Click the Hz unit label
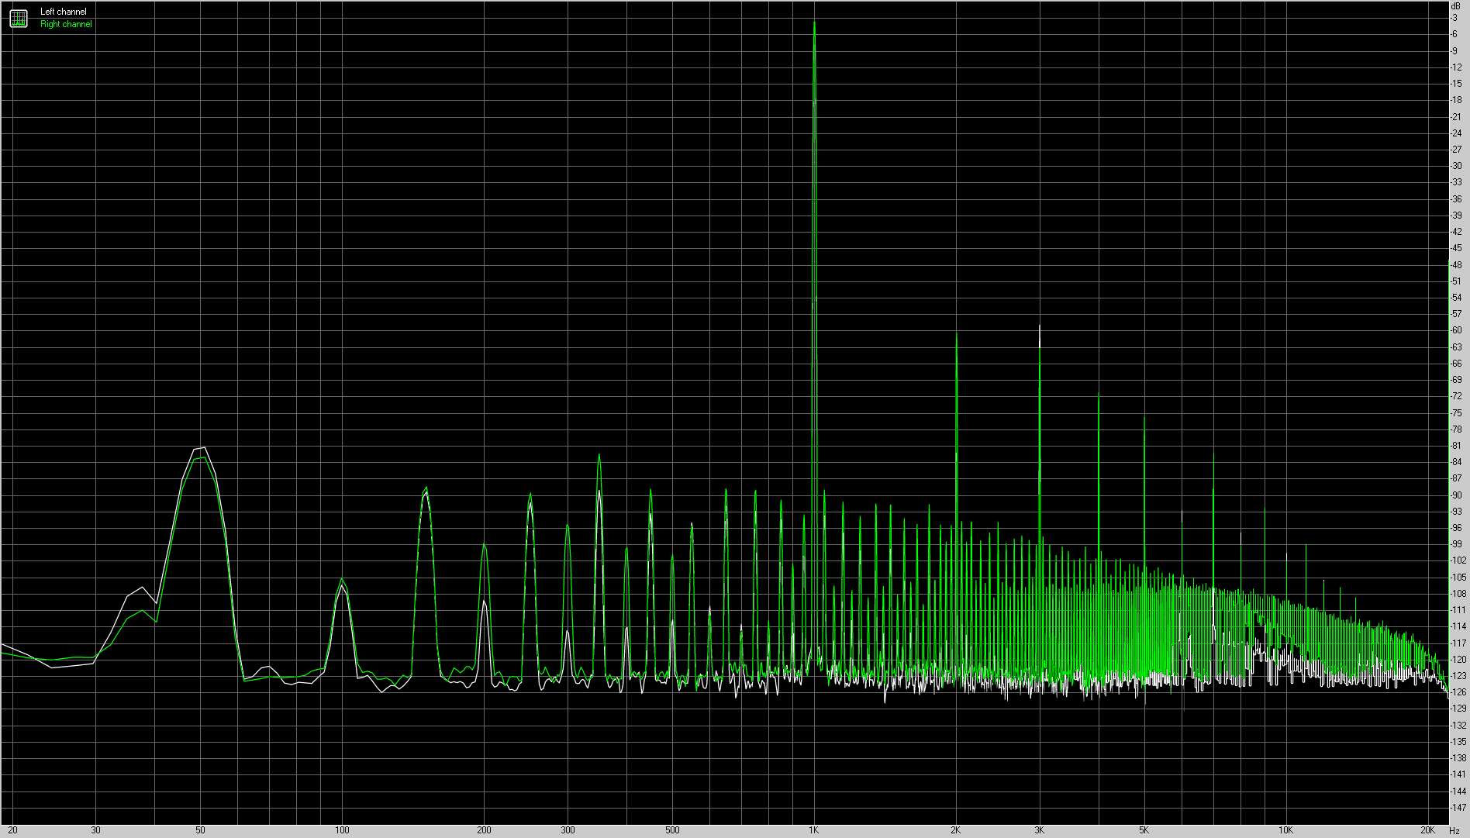 [x=1454, y=831]
